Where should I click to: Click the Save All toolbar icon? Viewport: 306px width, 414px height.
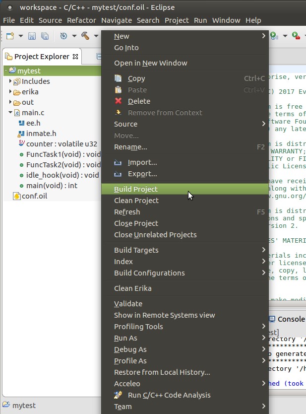(x=45, y=36)
